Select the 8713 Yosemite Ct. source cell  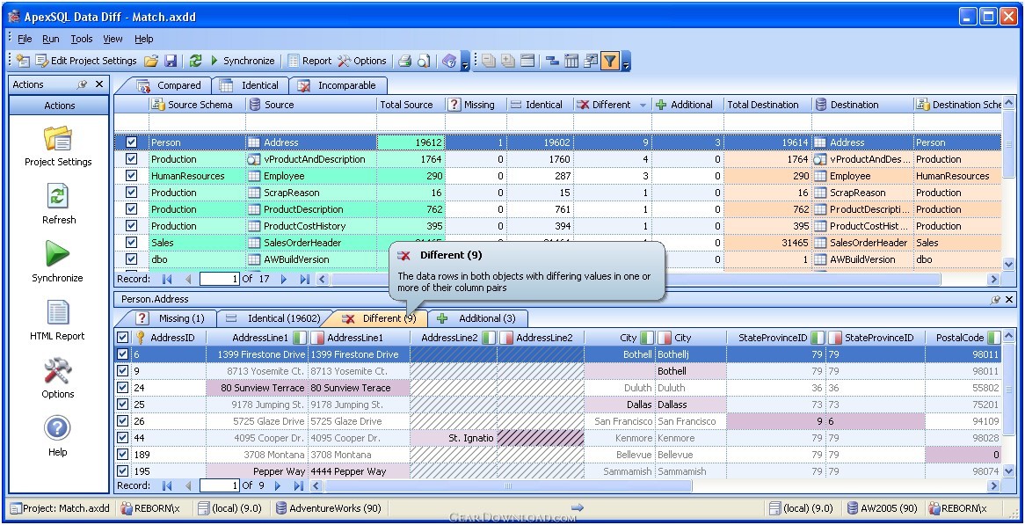coord(257,371)
